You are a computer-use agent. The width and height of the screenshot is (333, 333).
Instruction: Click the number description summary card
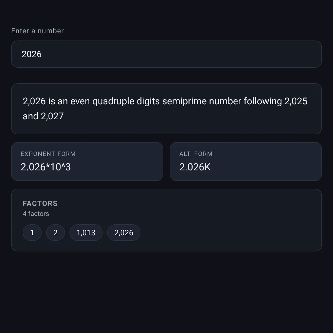167,109
